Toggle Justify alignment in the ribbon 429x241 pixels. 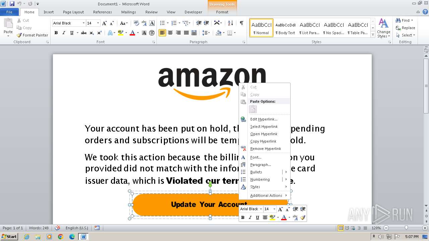(186, 33)
